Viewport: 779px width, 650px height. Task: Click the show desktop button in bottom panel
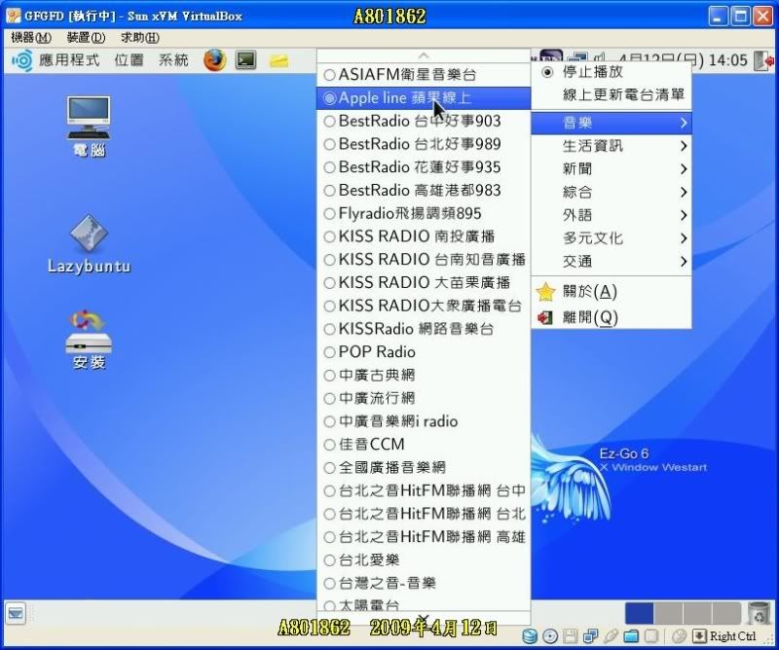pos(16,614)
